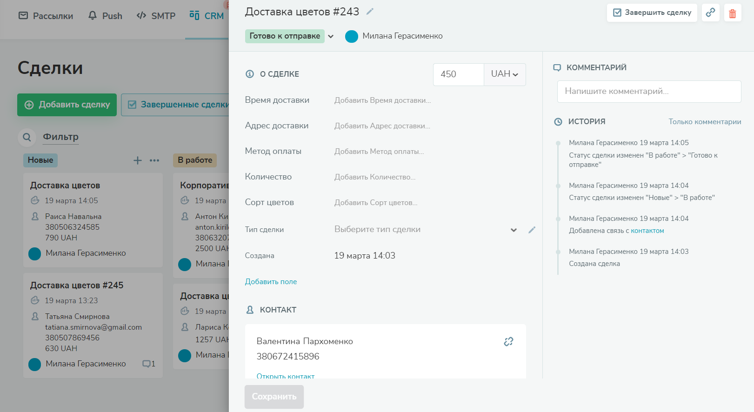Screen dimensions: 754x412
Task: Add Адрес доставки value
Action: click(382, 126)
